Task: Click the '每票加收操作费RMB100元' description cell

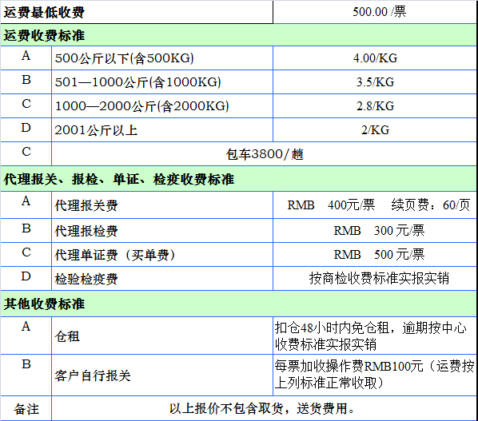Action: pyautogui.click(x=375, y=375)
